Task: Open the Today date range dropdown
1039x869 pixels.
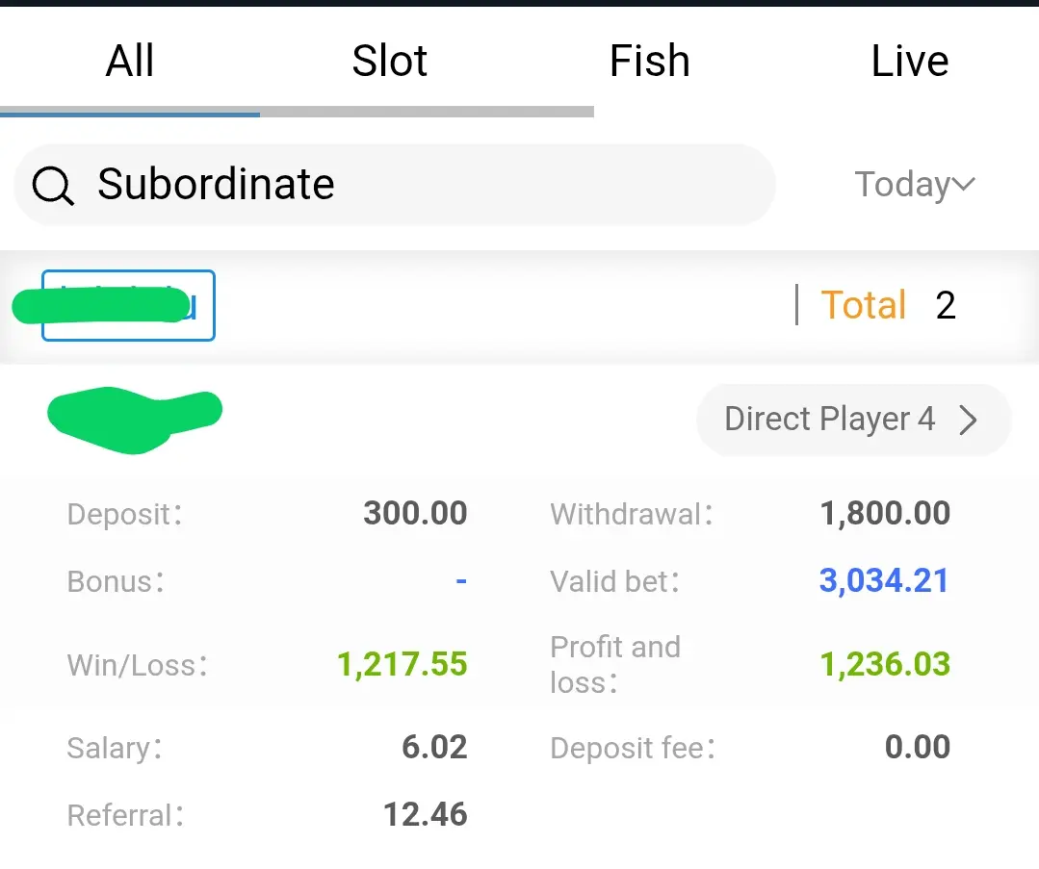Action: (x=915, y=184)
